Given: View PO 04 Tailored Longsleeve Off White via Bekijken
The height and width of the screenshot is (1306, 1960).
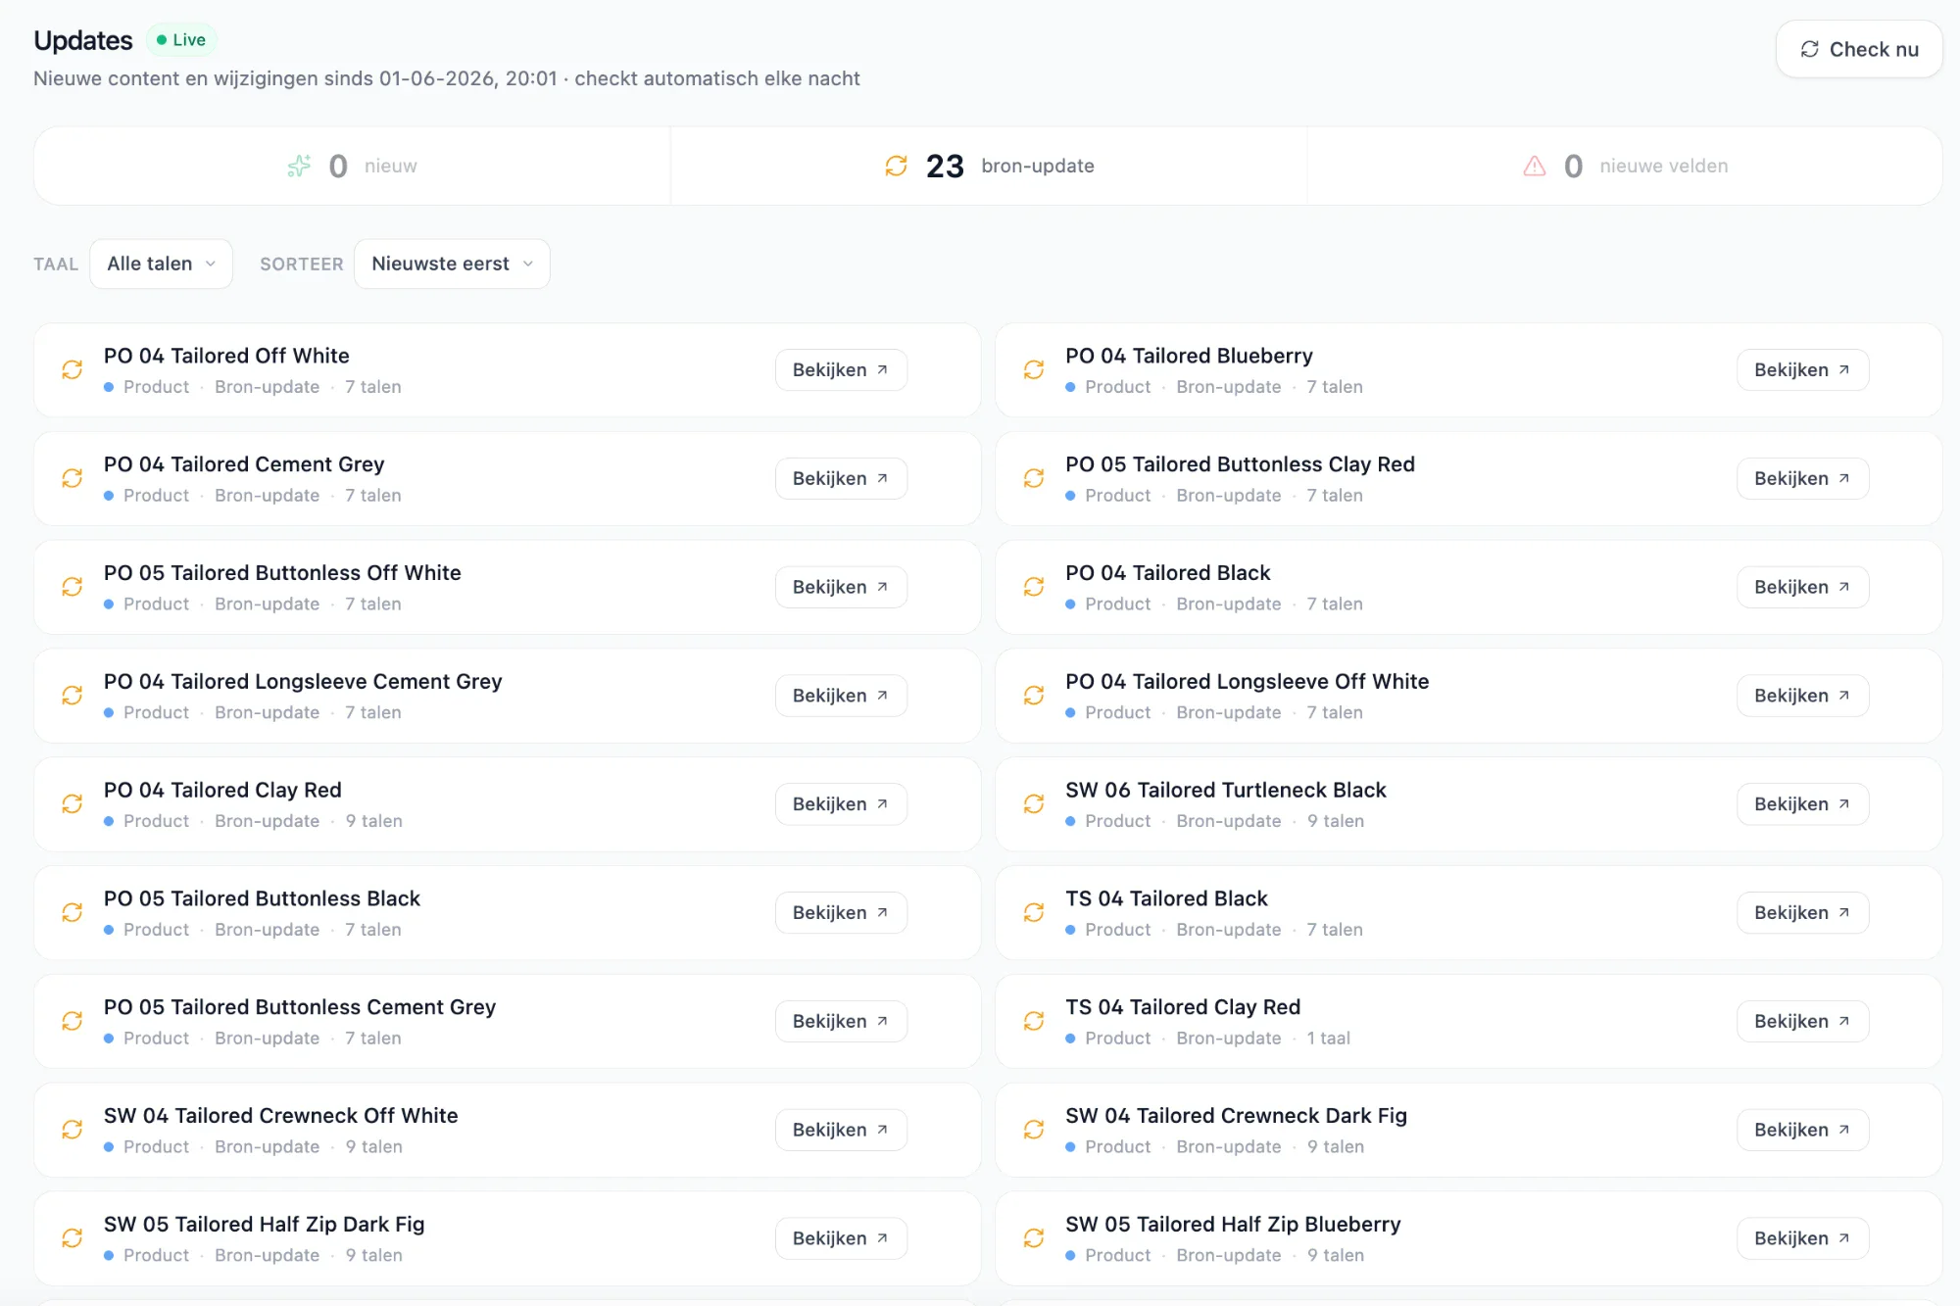Looking at the screenshot, I should pos(1802,696).
